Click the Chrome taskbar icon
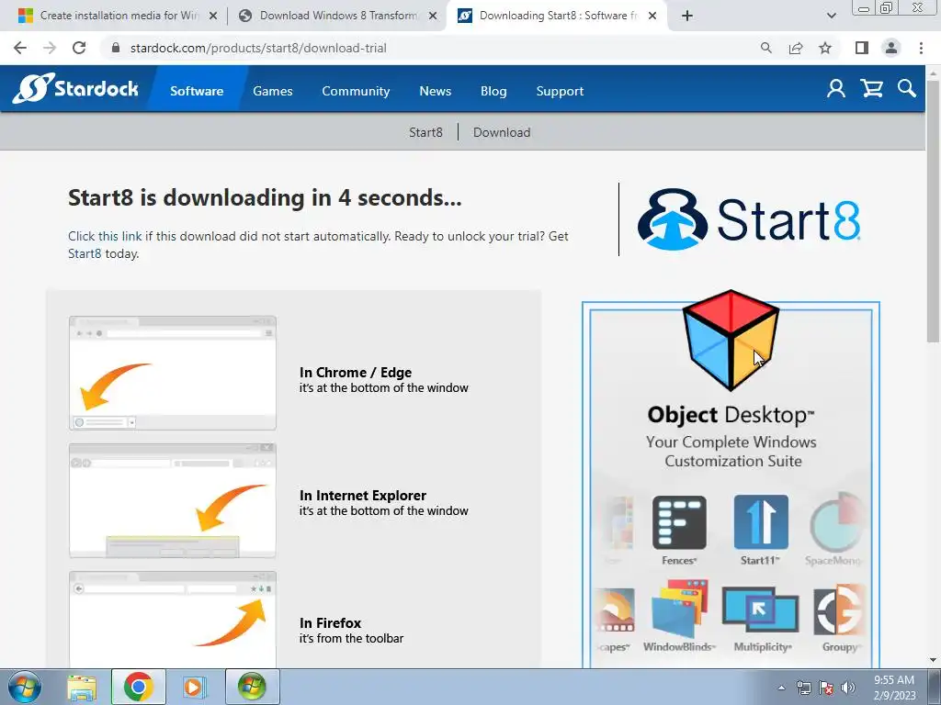The width and height of the screenshot is (941, 705). click(138, 687)
